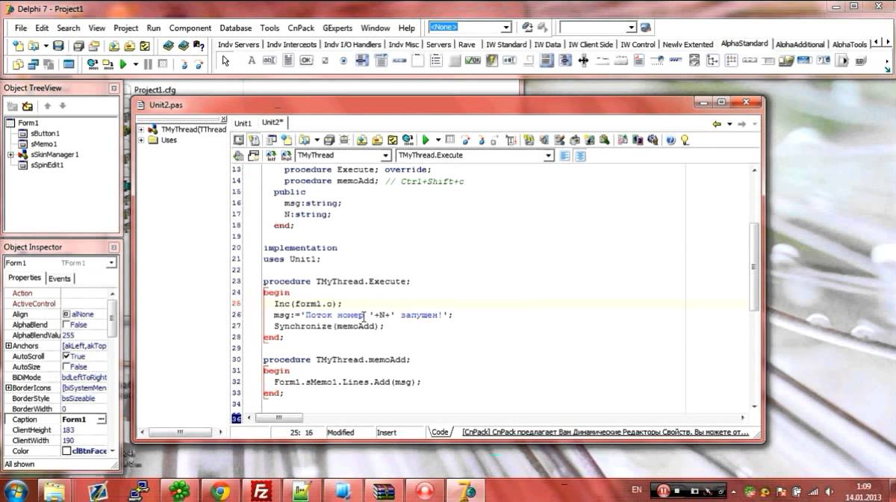Open the TMyThread.Execute procedure dropdown
This screenshot has height=502, width=896.
point(549,155)
